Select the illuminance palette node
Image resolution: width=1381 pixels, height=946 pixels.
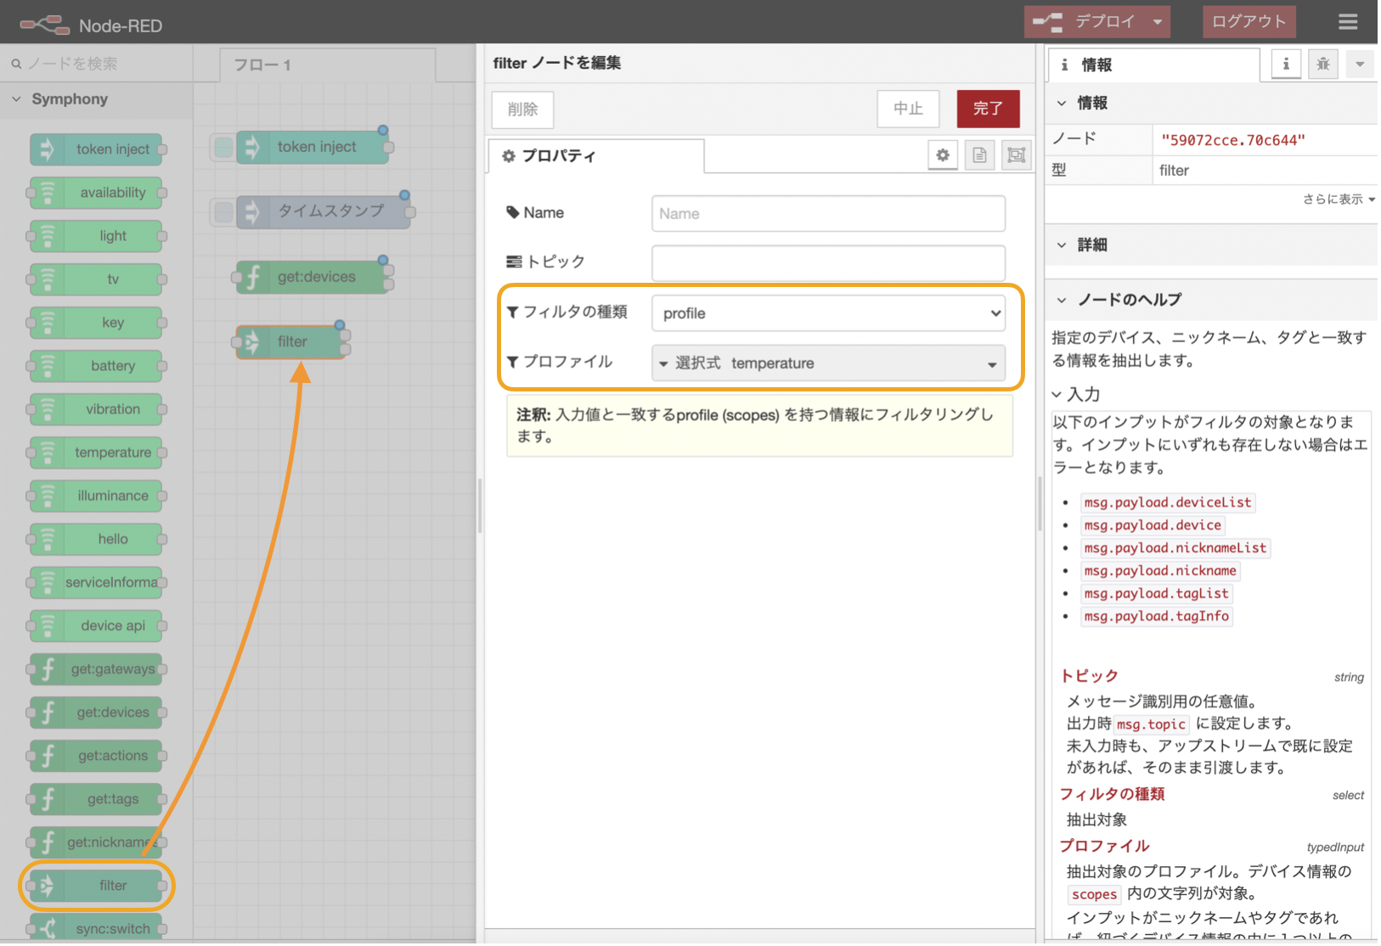pos(96,496)
